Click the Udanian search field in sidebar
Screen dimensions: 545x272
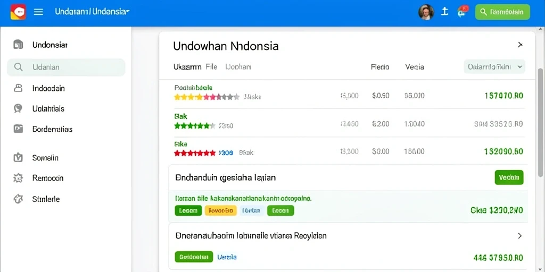pyautogui.click(x=66, y=67)
